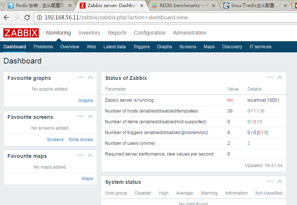Switch to the linux下redis主从配置 browser tab
Screen dimensions: 297x205
pos(255,6)
